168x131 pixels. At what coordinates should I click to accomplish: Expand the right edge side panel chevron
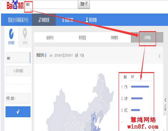(x=165, y=100)
